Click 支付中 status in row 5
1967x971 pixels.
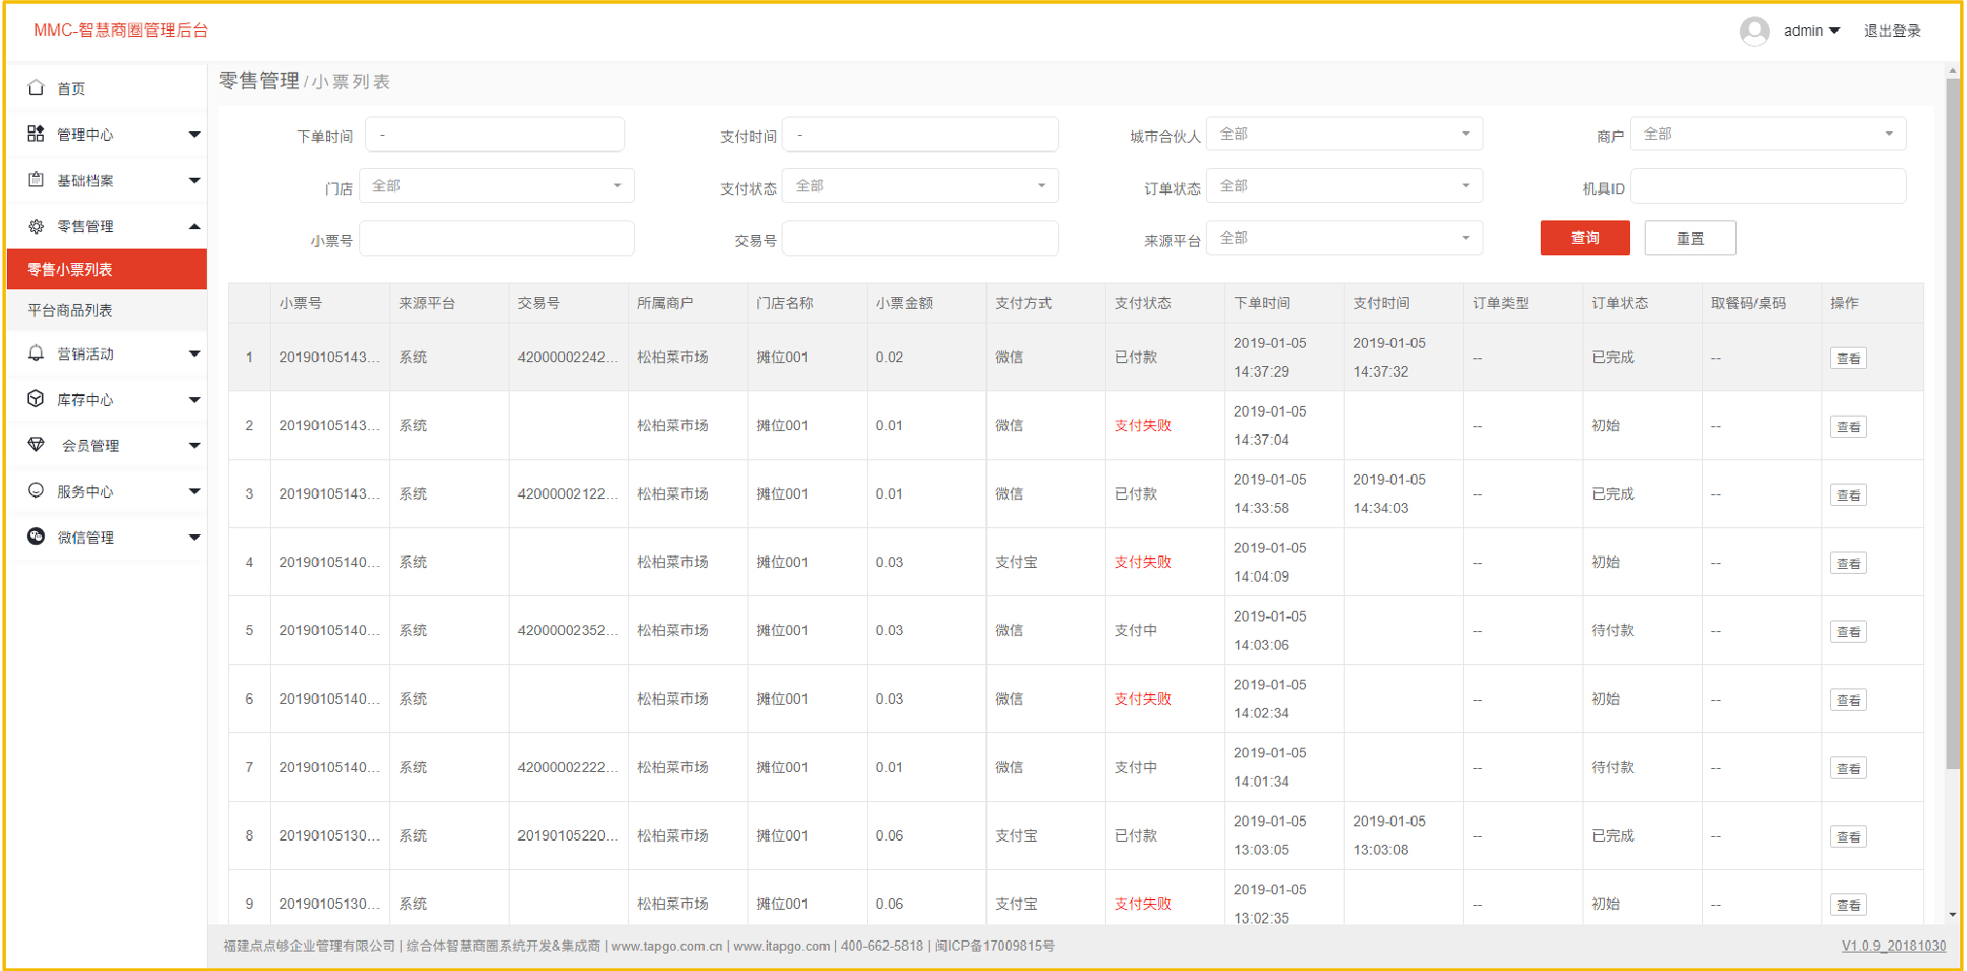click(x=1136, y=630)
